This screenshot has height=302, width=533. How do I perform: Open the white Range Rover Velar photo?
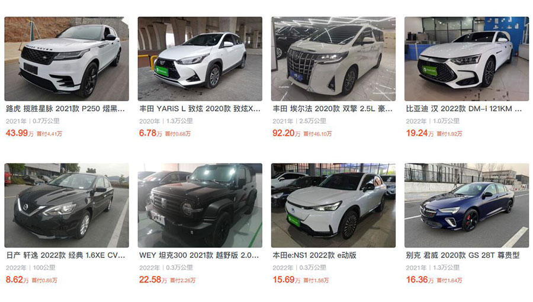point(66,59)
